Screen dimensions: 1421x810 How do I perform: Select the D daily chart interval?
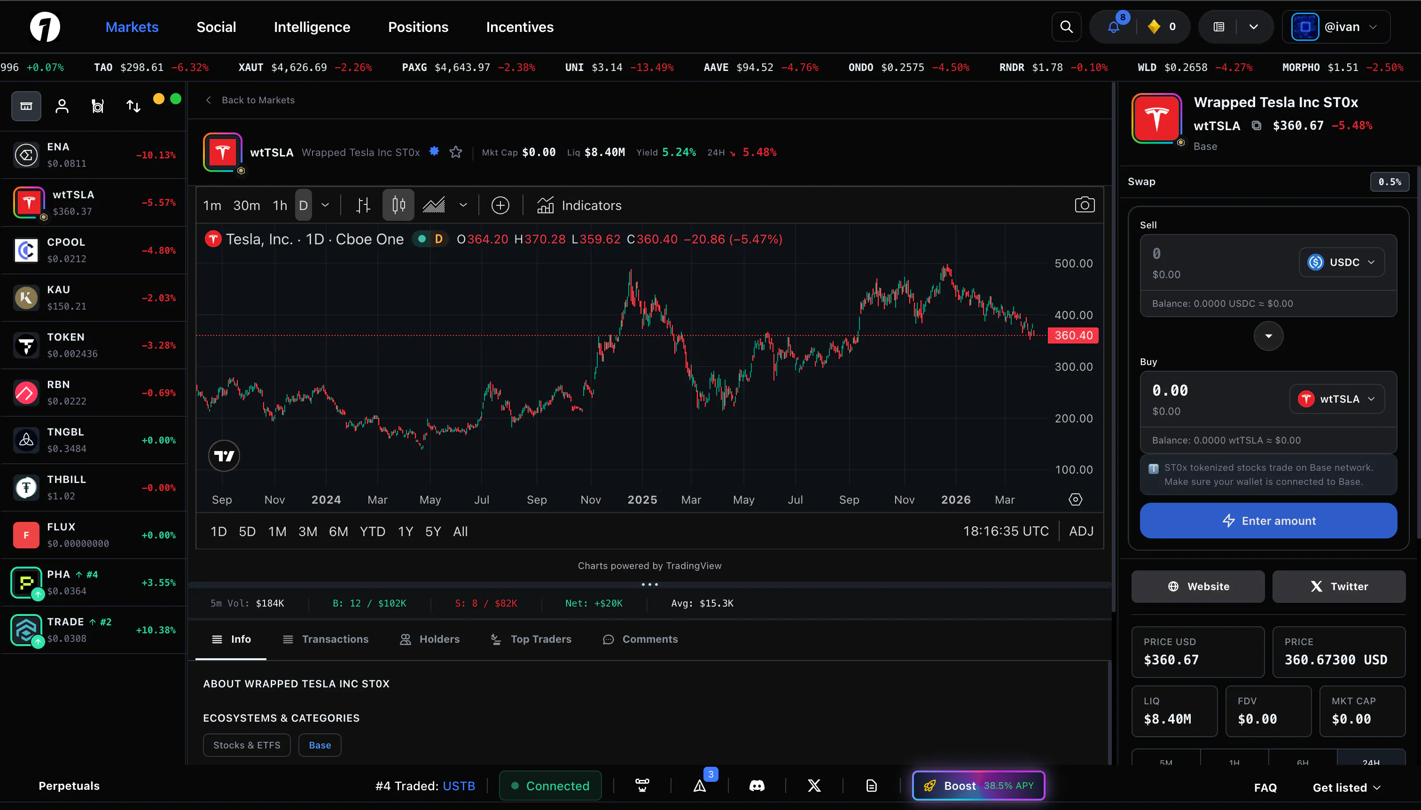[x=303, y=205]
